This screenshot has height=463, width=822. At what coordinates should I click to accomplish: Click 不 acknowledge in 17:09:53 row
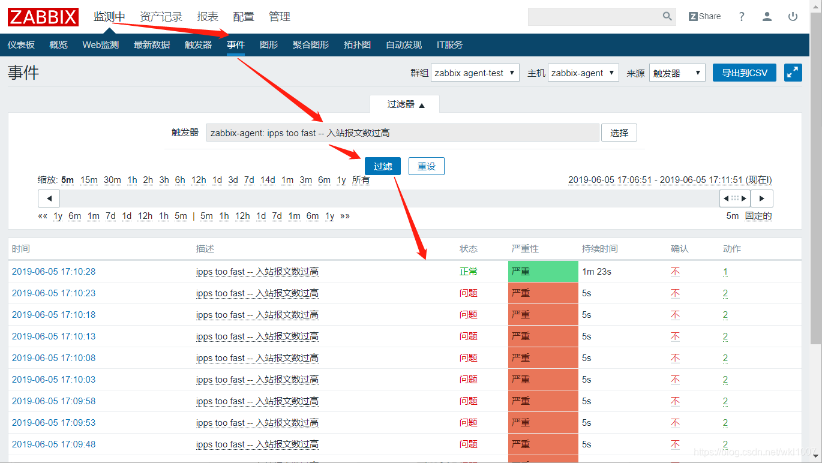pyautogui.click(x=675, y=423)
